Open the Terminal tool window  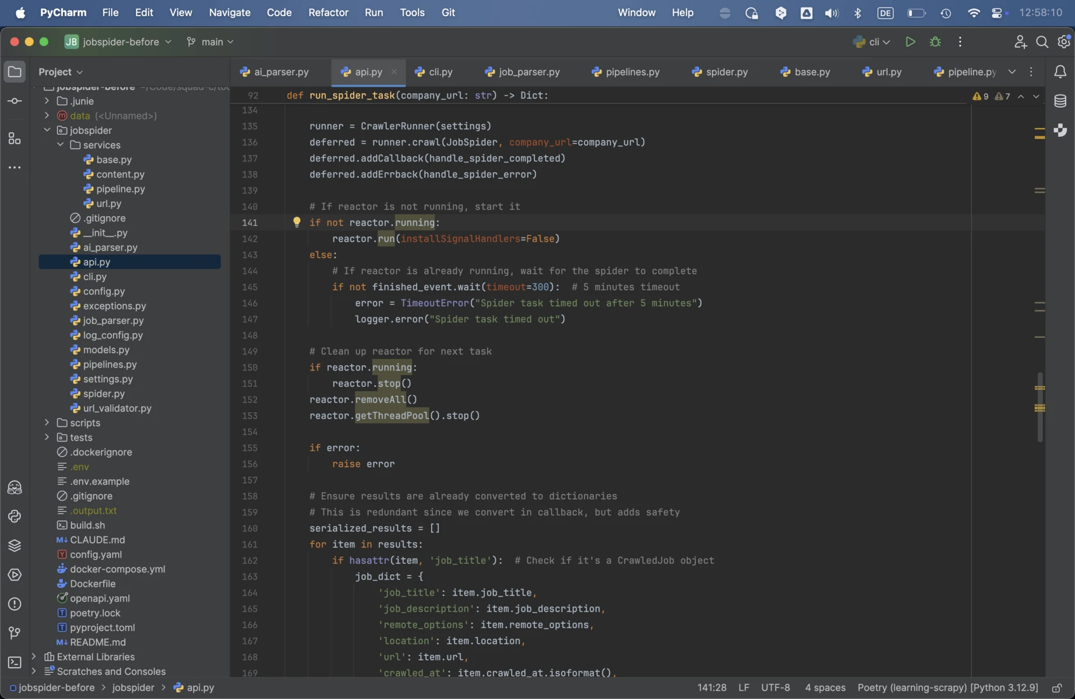pyautogui.click(x=15, y=662)
